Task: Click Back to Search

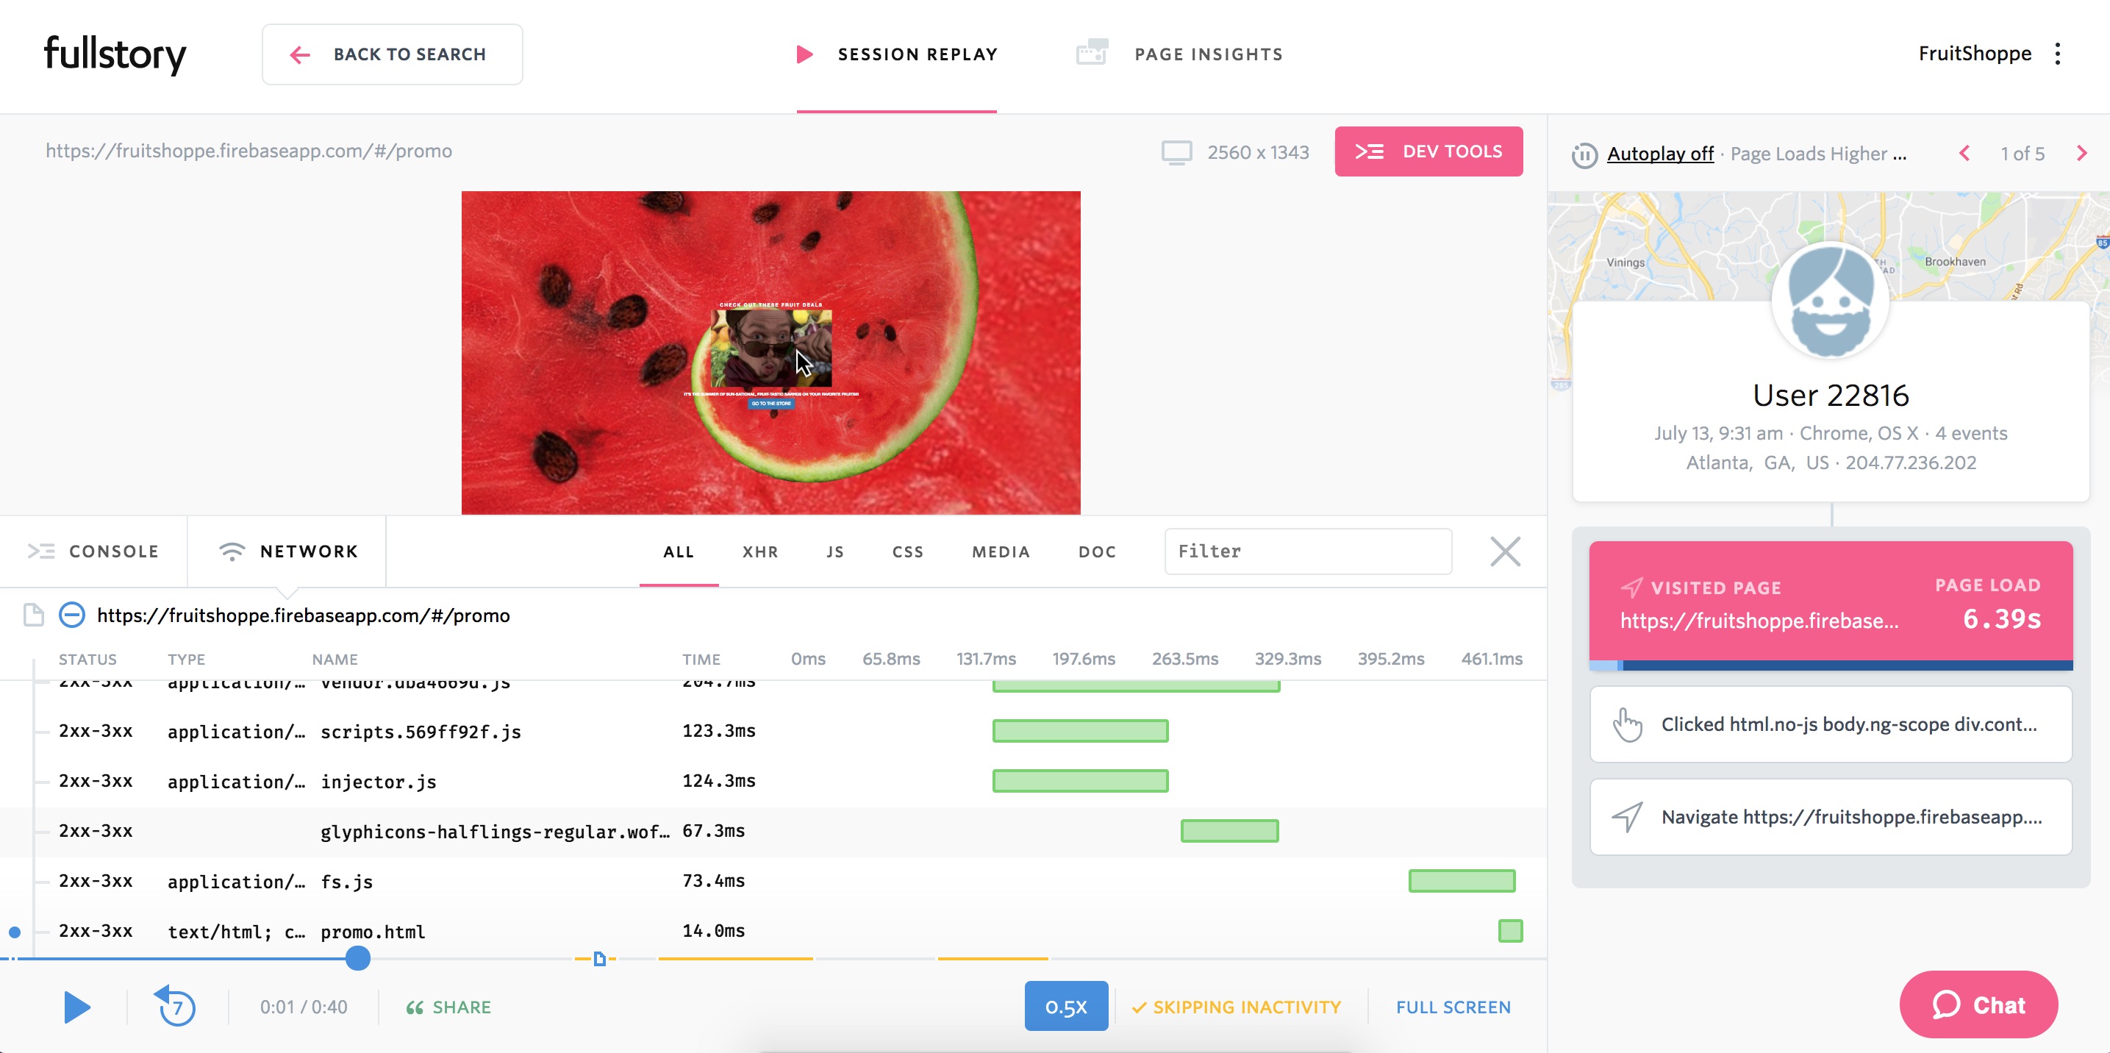Action: pyautogui.click(x=393, y=53)
